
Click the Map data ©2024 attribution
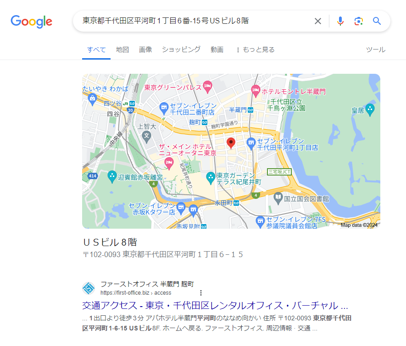[x=359, y=225]
